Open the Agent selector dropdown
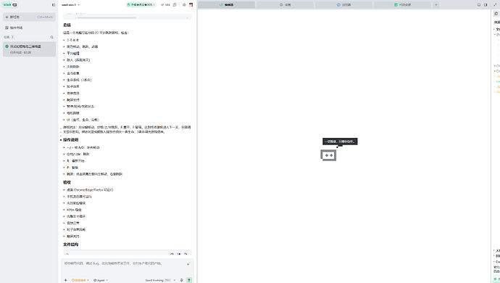Screen dimensions: 500x283 coord(101,280)
